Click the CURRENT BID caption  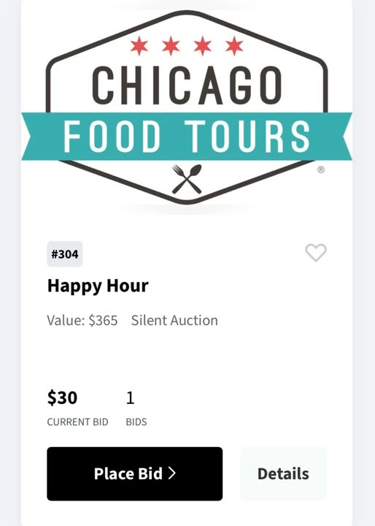coord(78,422)
